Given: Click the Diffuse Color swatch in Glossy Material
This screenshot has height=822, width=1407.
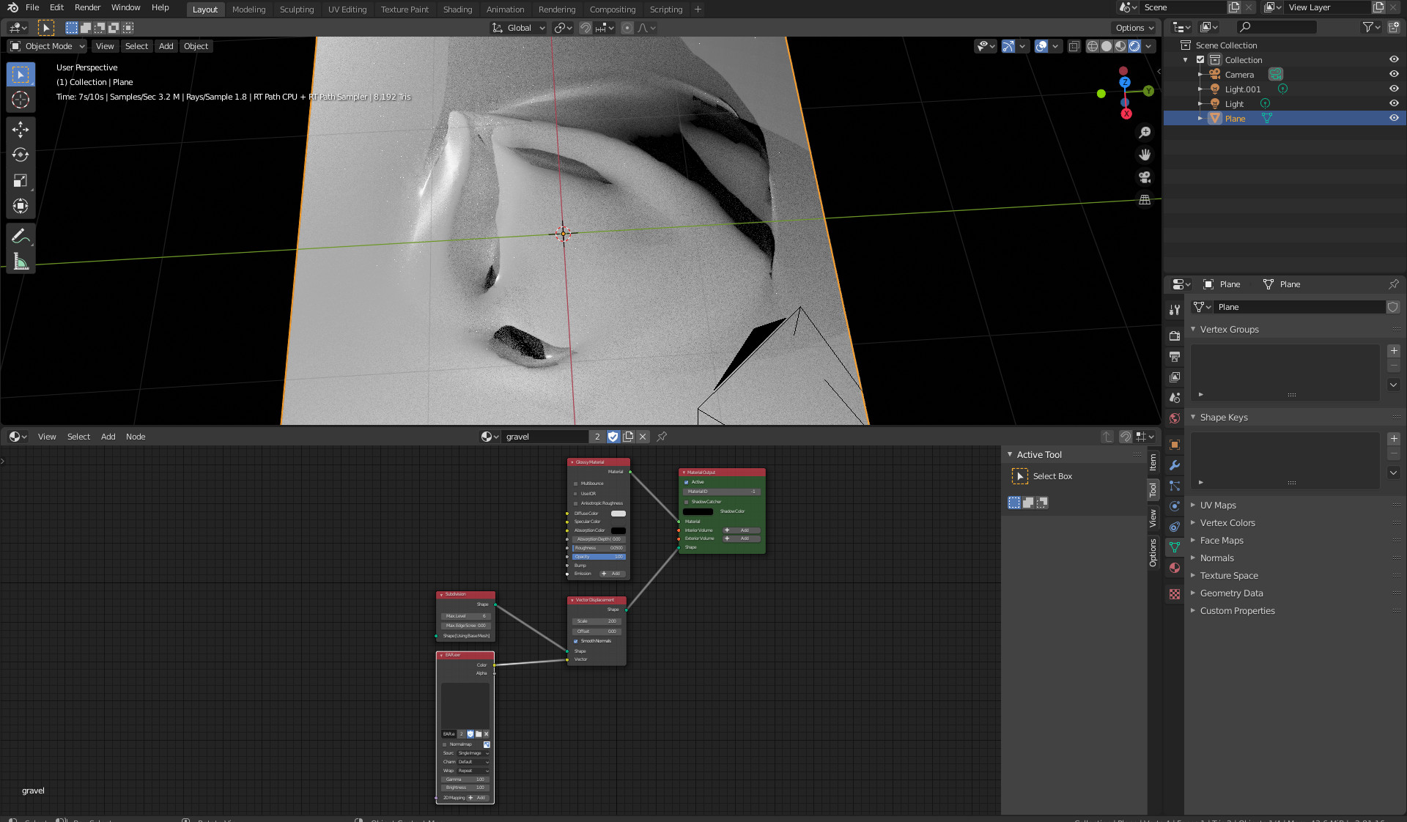Looking at the screenshot, I should pyautogui.click(x=618, y=514).
